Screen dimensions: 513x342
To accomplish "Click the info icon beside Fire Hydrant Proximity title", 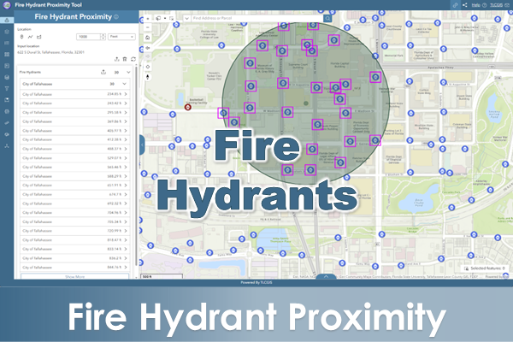I will pyautogui.click(x=116, y=17).
